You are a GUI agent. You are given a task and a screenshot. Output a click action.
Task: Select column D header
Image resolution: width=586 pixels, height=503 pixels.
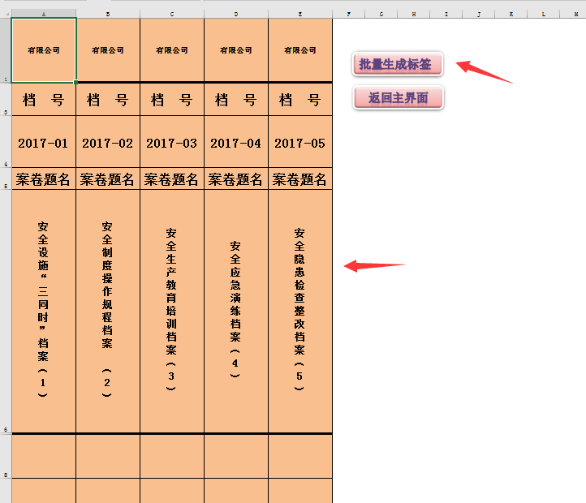click(236, 15)
